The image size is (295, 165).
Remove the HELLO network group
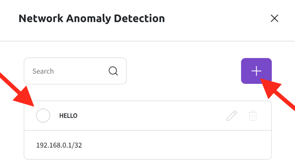253,115
